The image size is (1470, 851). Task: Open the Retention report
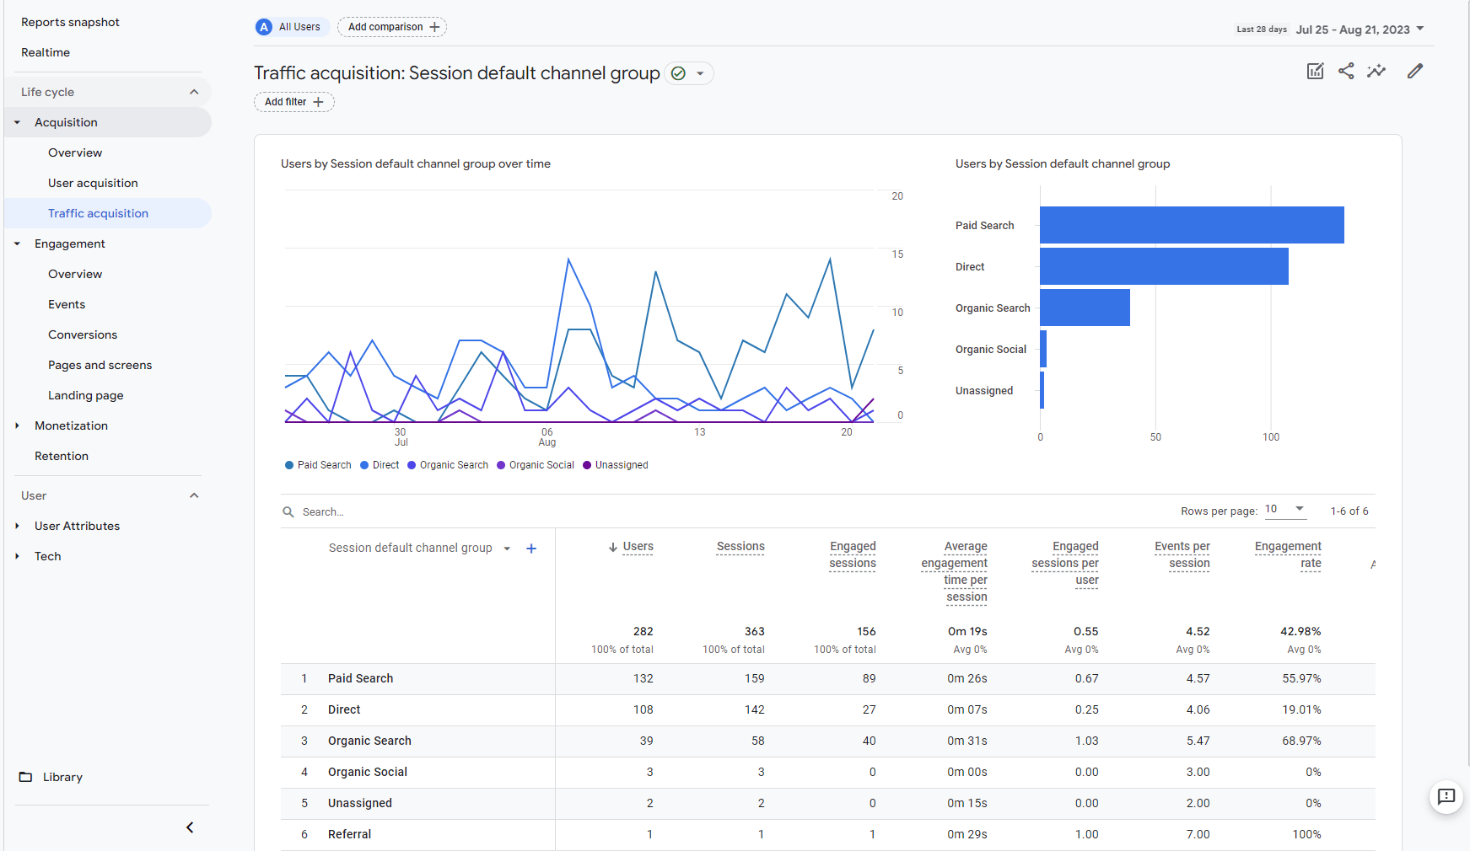pos(62,456)
